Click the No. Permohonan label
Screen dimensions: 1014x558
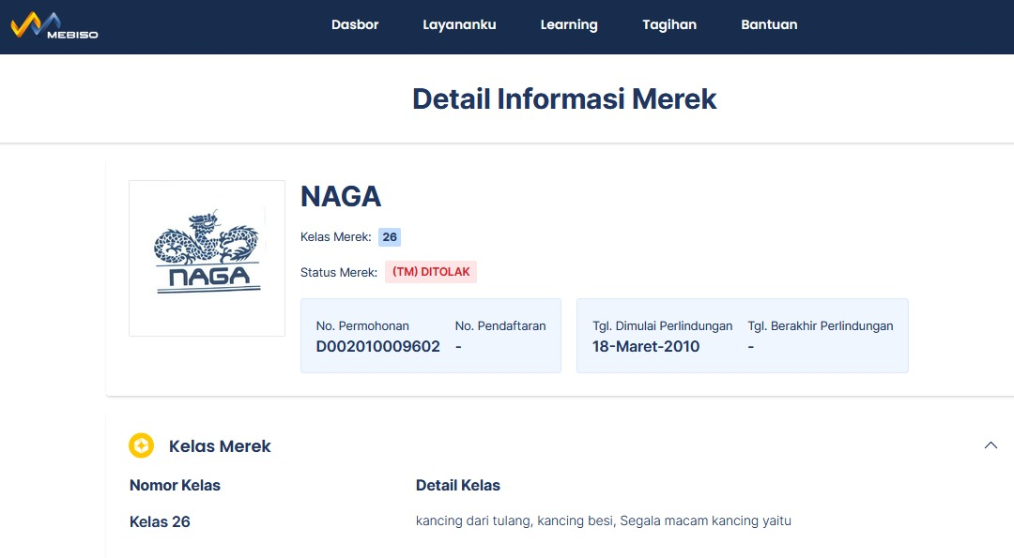[x=362, y=326]
